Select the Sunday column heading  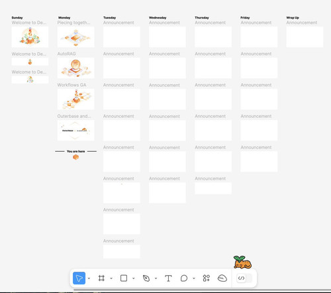(17, 18)
